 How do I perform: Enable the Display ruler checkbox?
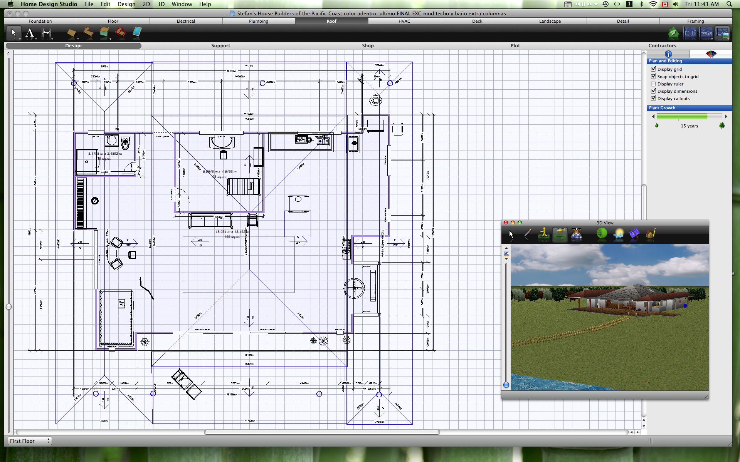[x=653, y=84]
